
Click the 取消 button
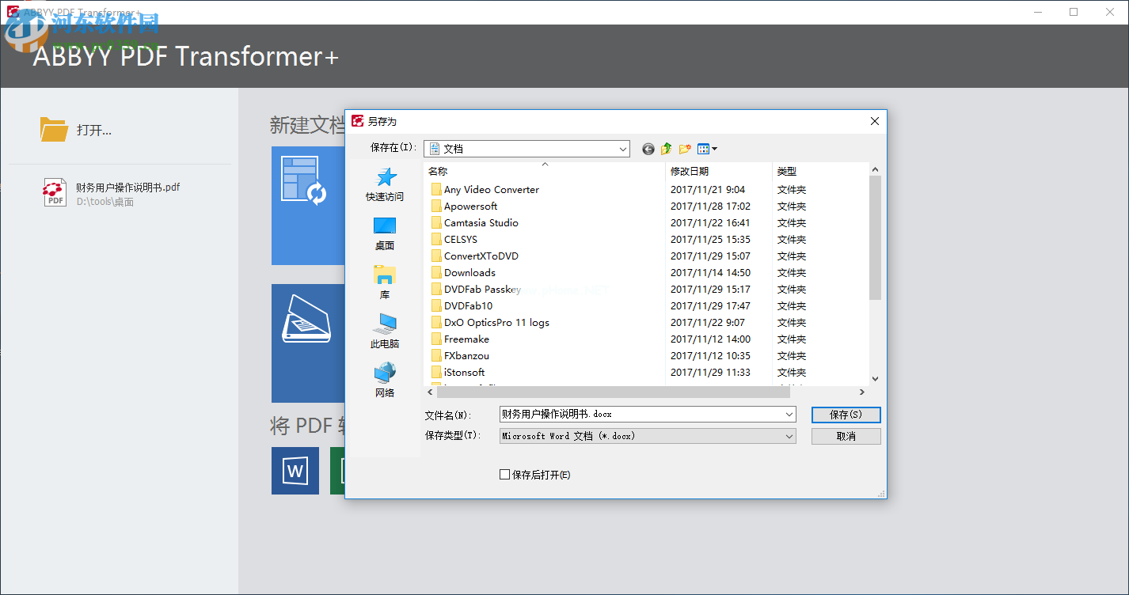pyautogui.click(x=846, y=436)
